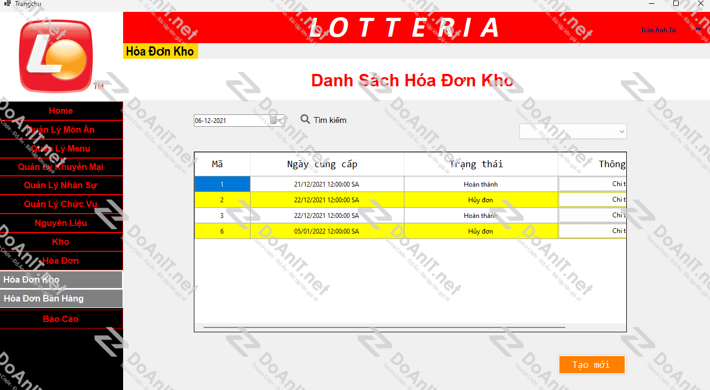
Task: Open Hóa Đơn Bán Hàng submenu item
Action: 61,298
